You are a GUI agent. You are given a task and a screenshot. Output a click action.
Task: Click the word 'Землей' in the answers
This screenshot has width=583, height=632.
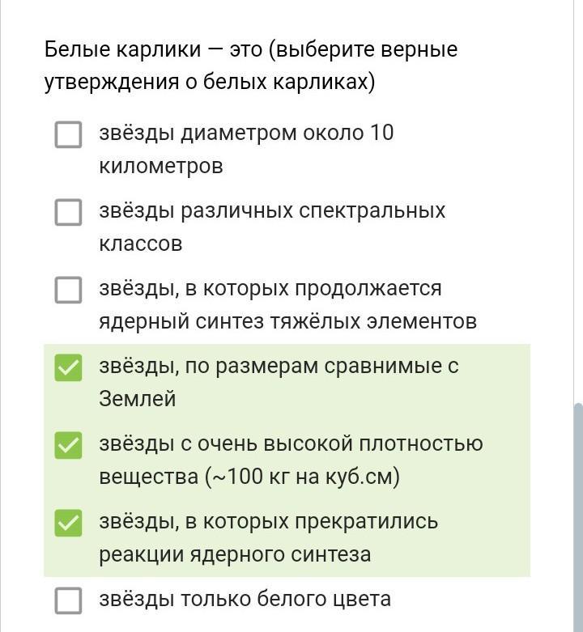[x=138, y=399]
